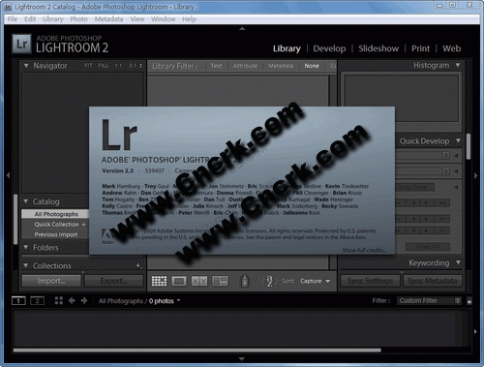Select None in Library Filter
This screenshot has height=367, width=484.
coord(312,66)
